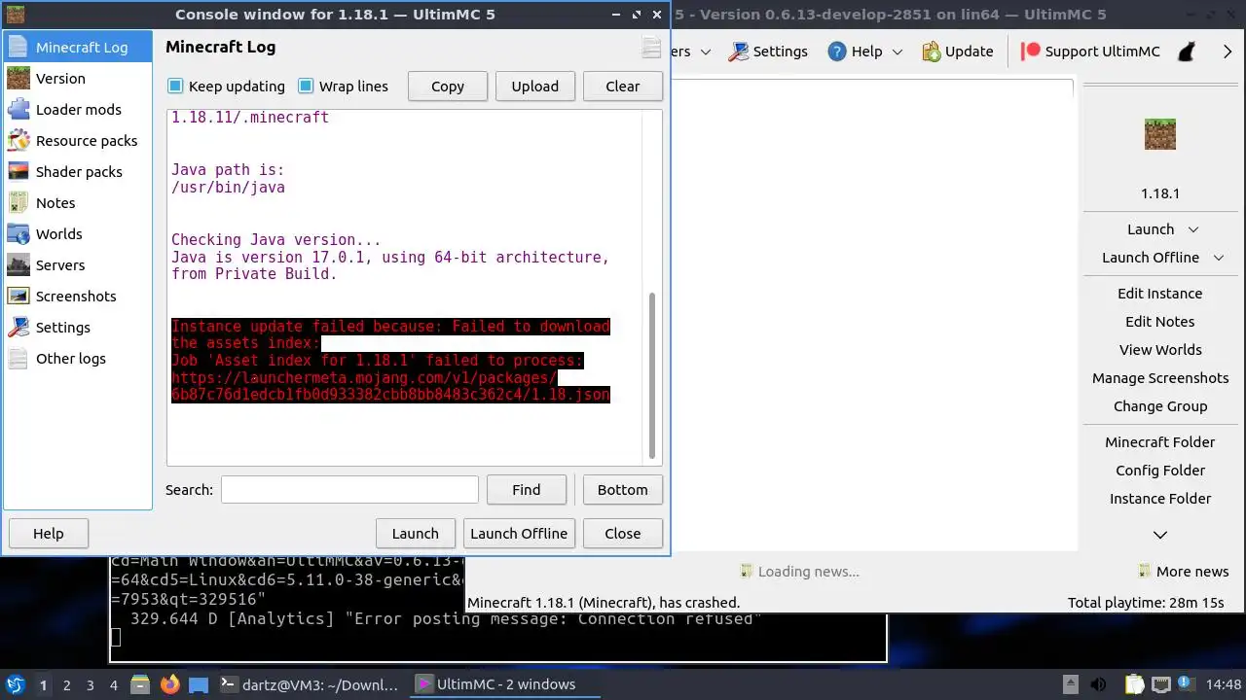Click Manage Screenshots

coord(1160,378)
